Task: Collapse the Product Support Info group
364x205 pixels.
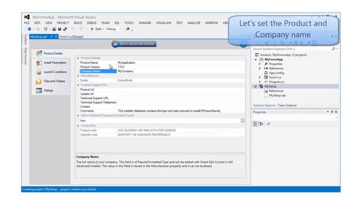Action: click(78, 85)
